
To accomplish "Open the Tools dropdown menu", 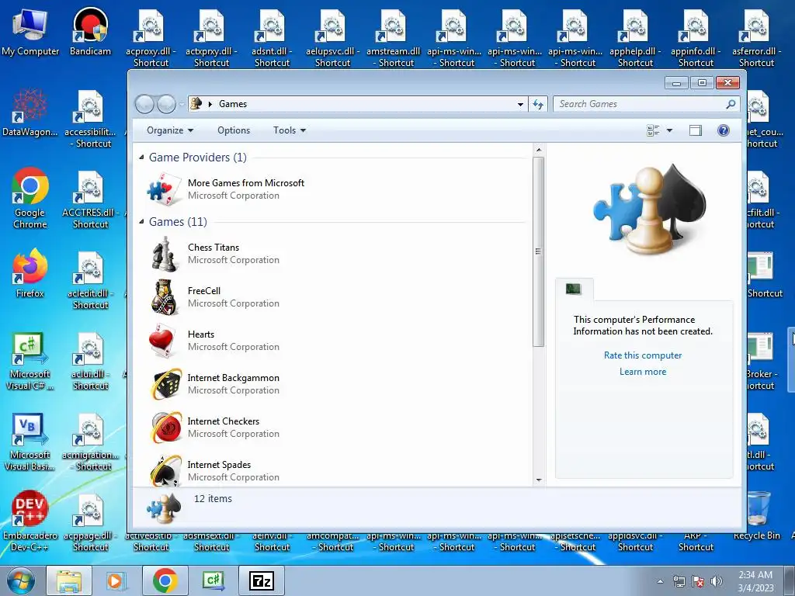I will [x=290, y=130].
